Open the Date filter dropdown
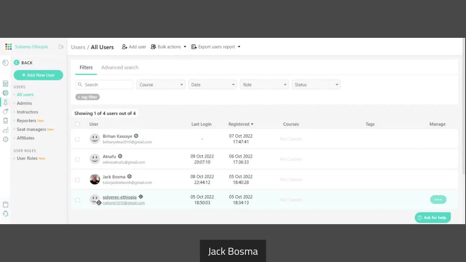 (x=213, y=84)
